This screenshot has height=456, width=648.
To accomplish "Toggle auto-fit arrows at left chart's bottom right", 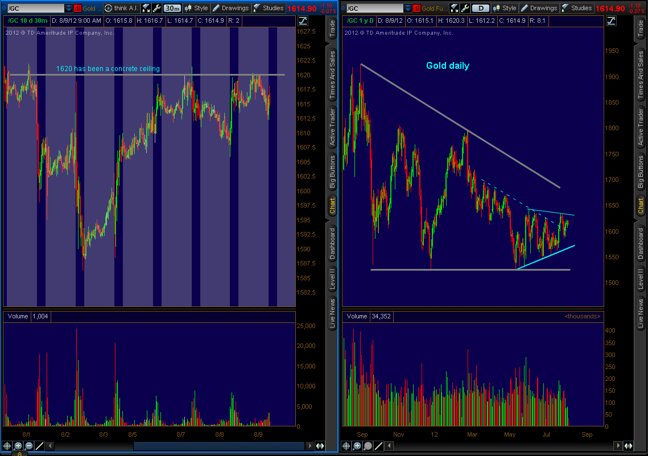I will (x=320, y=446).
